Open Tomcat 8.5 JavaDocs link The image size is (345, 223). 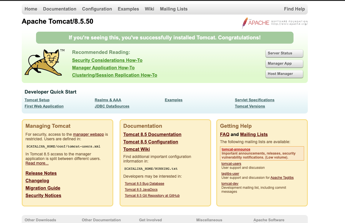pos(141,190)
